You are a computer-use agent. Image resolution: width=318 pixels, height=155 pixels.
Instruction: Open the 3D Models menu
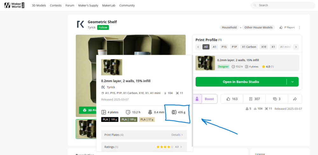39,5
